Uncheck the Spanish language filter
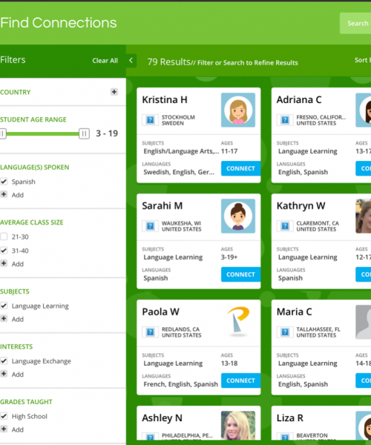The height and width of the screenshot is (445, 371). 4,182
